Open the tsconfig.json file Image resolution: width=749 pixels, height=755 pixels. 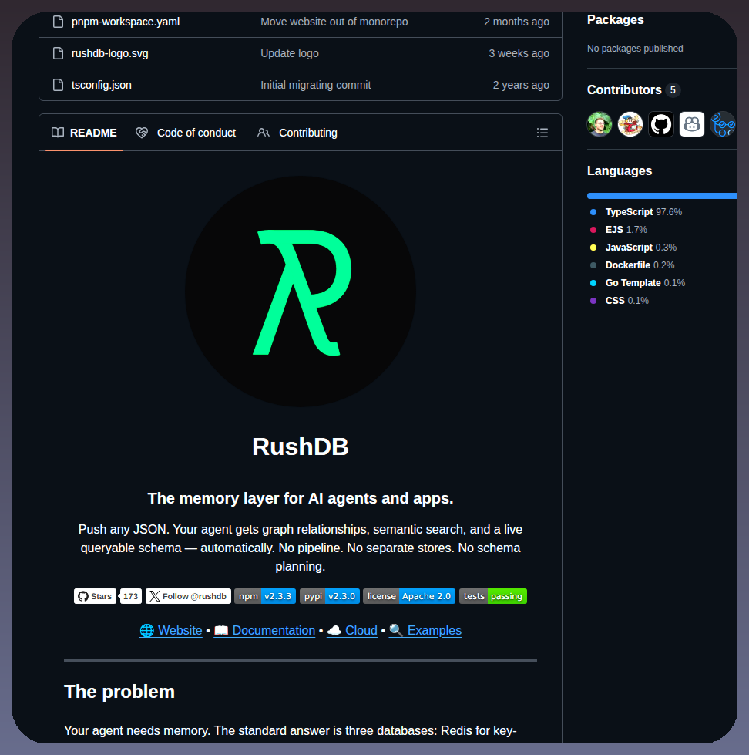[x=102, y=85]
